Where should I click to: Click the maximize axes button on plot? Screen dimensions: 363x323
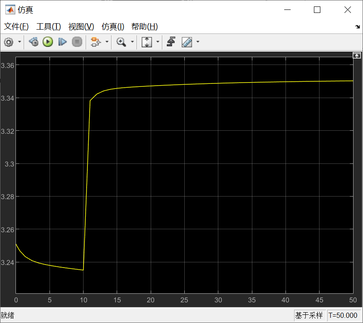[357, 55]
